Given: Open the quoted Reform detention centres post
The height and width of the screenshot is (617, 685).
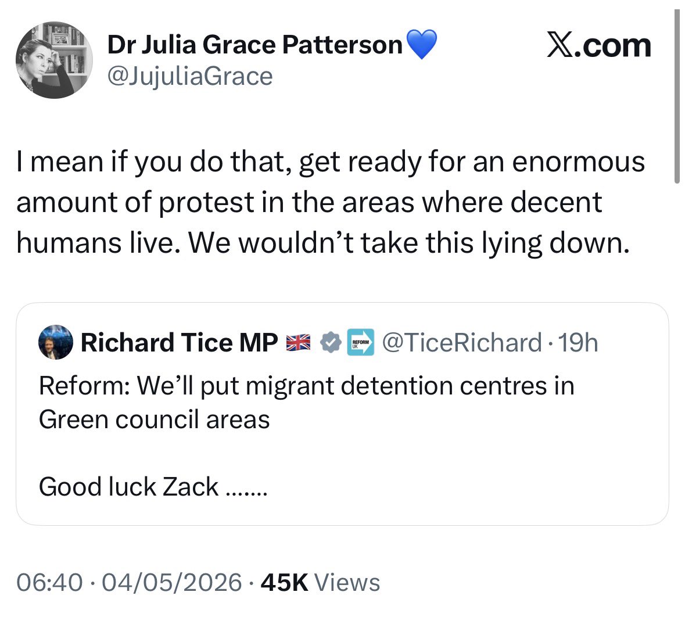Looking at the screenshot, I should pos(342,414).
